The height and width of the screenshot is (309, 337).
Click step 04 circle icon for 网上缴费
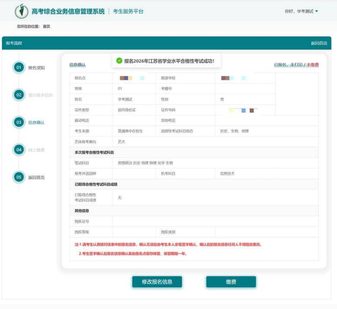tap(19, 150)
